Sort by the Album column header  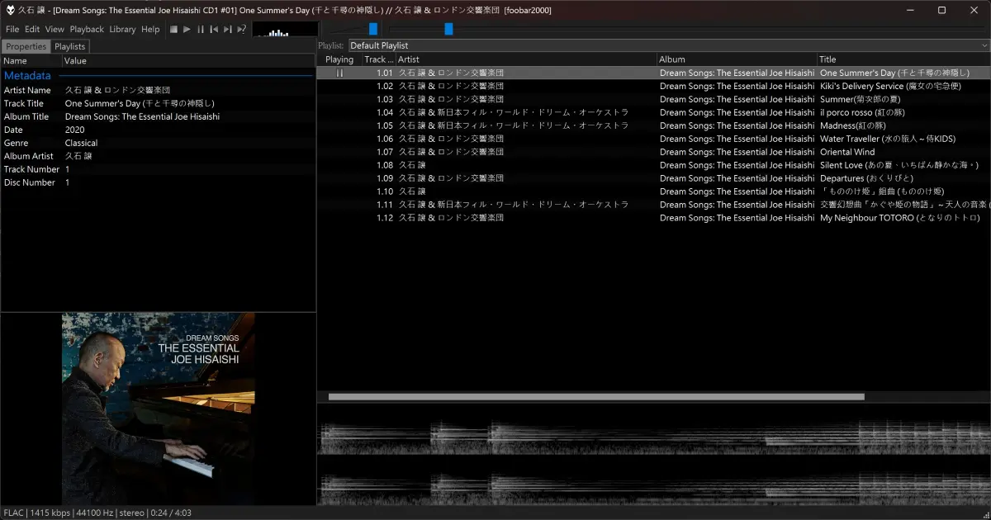737,59
